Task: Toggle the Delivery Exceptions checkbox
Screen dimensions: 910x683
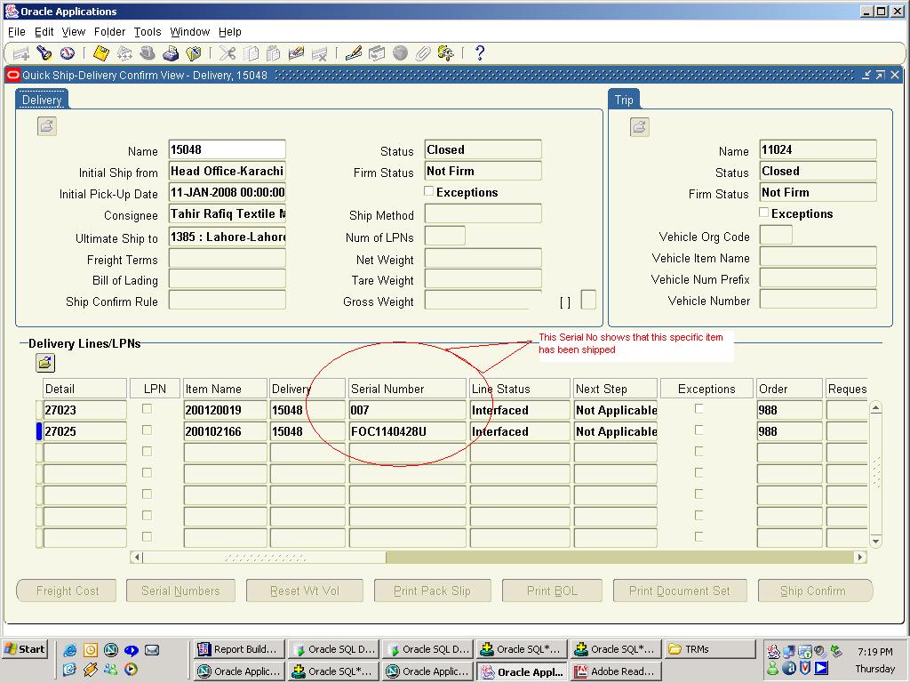Action: coord(429,191)
